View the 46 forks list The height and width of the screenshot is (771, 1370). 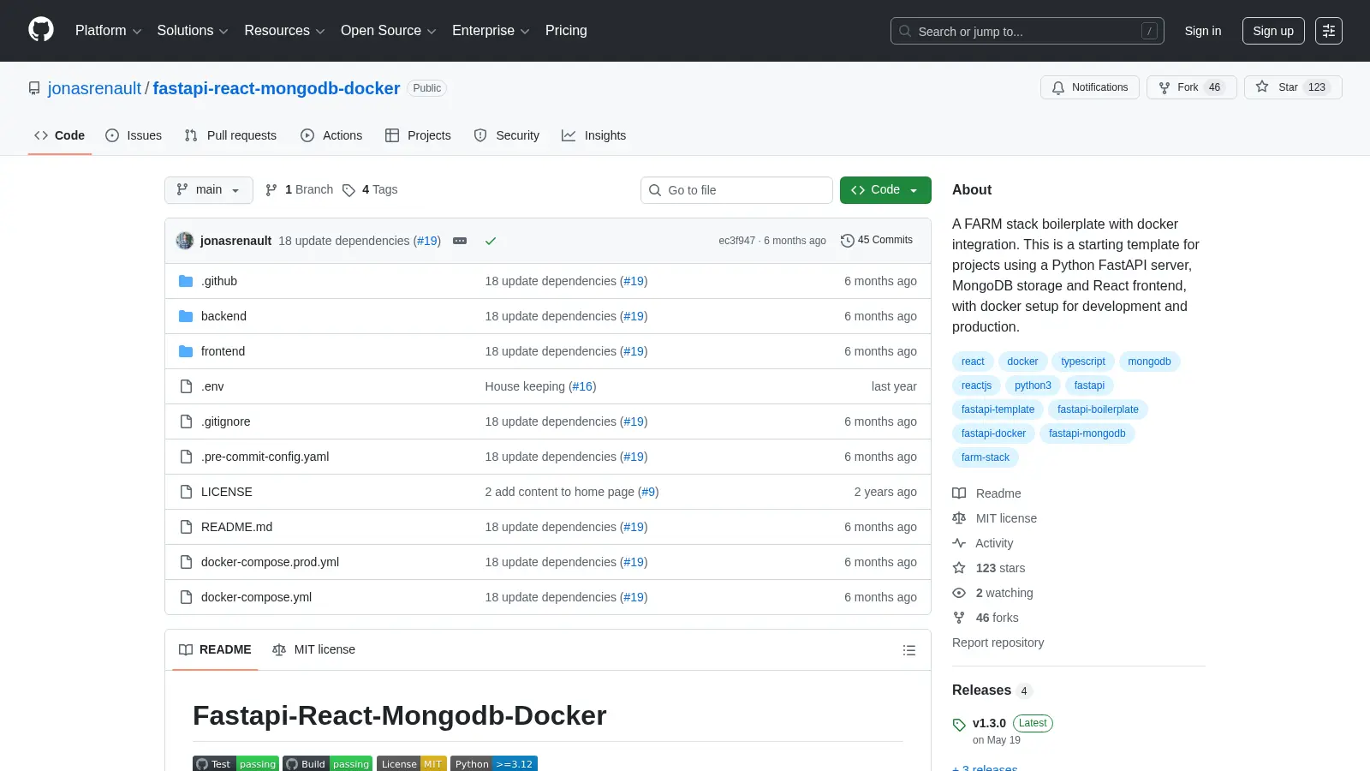[986, 618]
